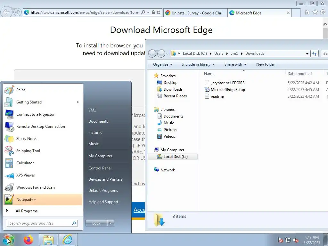This screenshot has height=246, width=328.
Task: Open Default Programs from the Start menu
Action: click(103, 191)
